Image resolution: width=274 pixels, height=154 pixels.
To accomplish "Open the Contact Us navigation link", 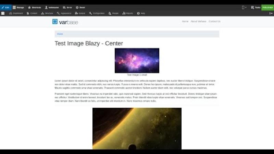I will pyautogui.click(x=214, y=21).
